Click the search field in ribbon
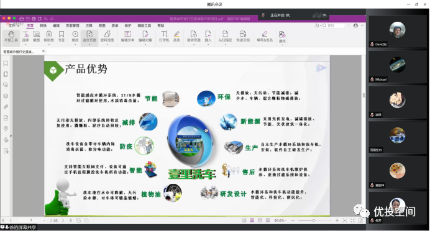The height and width of the screenshot is (231, 430). coord(334,25)
